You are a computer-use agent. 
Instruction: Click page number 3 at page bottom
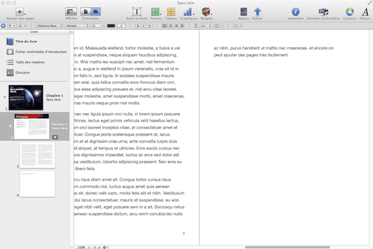[183, 233]
